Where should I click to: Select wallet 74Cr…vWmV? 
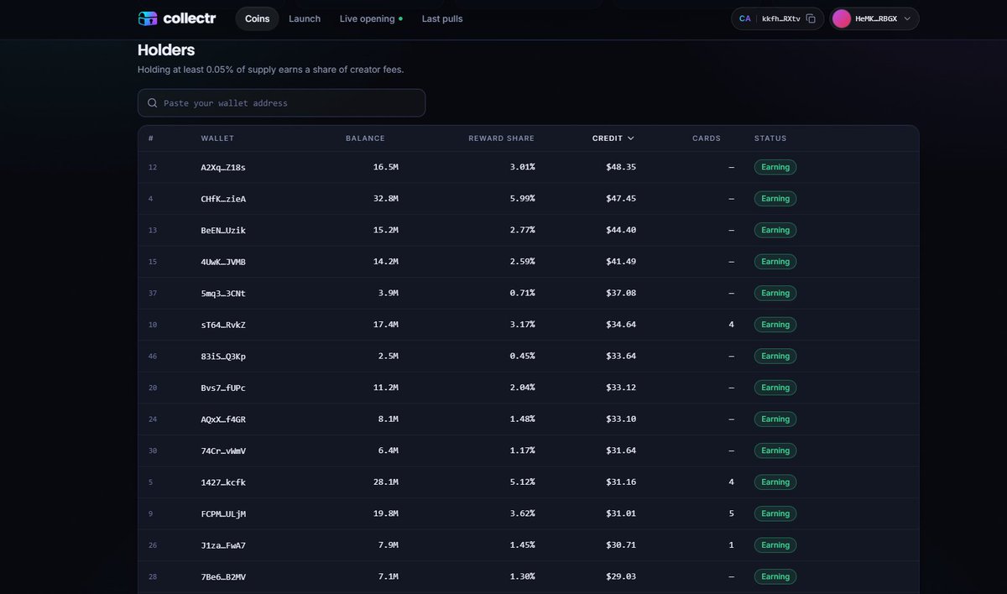[x=223, y=451]
